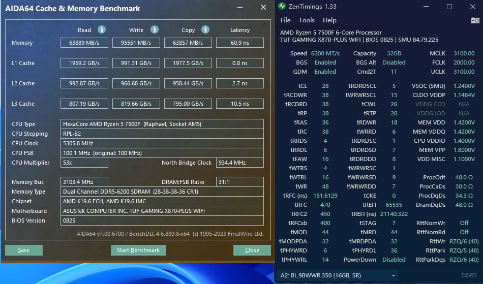Click CPU Multiplier field 53x
The width and height of the screenshot is (483, 284).
pyautogui.click(x=84, y=163)
